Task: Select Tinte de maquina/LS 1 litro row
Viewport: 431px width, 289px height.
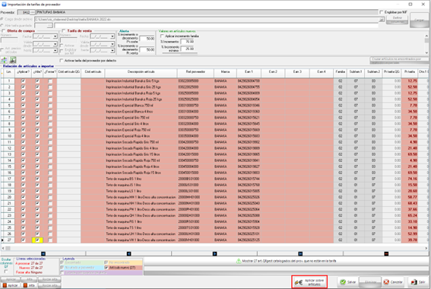Action: click(x=141, y=191)
